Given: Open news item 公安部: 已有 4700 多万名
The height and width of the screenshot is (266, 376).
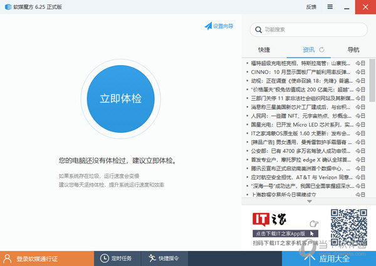Looking at the screenshot, I should pos(306,151).
